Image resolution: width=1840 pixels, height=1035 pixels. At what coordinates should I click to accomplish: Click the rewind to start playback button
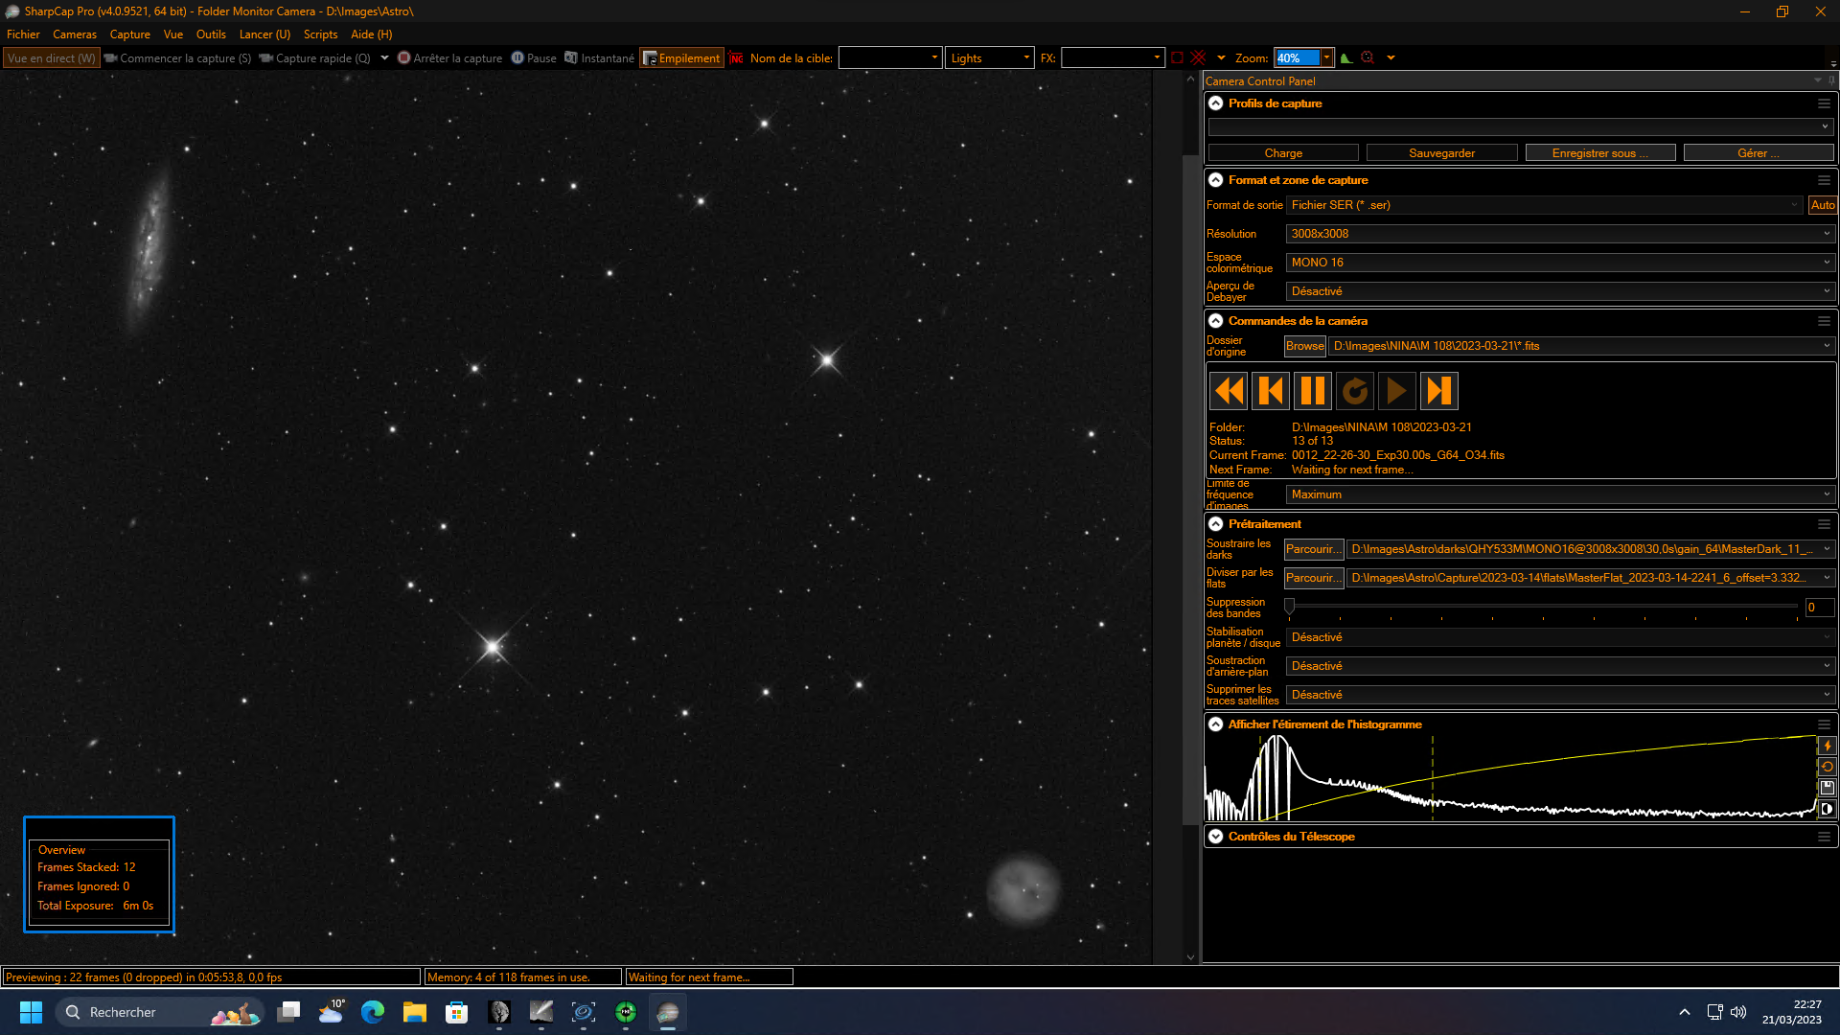1229,391
